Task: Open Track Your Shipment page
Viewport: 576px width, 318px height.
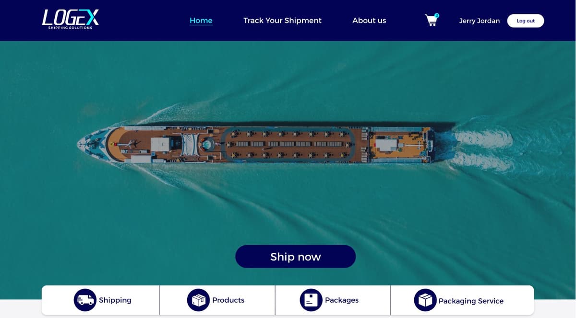Action: pyautogui.click(x=282, y=21)
